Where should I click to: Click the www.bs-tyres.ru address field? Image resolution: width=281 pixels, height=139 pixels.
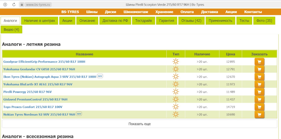pyautogui.click(x=38, y=5)
